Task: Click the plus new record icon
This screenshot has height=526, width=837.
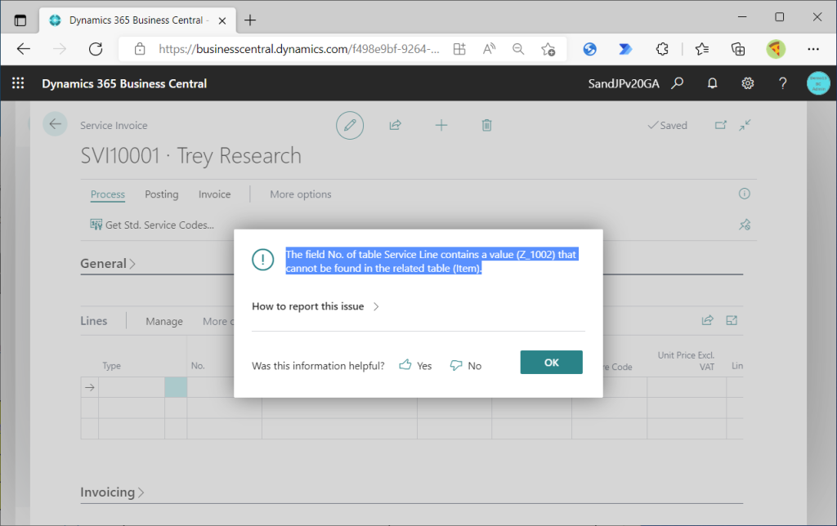Action: [x=441, y=125]
